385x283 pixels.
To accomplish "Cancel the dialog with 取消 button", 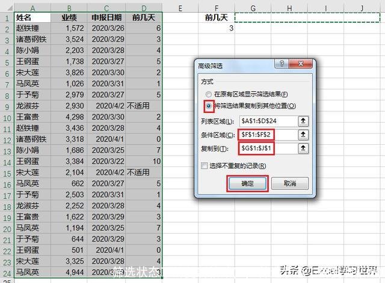I will coord(290,183).
